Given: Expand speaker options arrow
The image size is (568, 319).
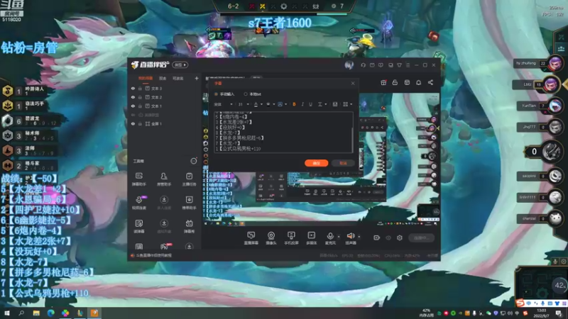Looking at the screenshot, I should tap(359, 237).
